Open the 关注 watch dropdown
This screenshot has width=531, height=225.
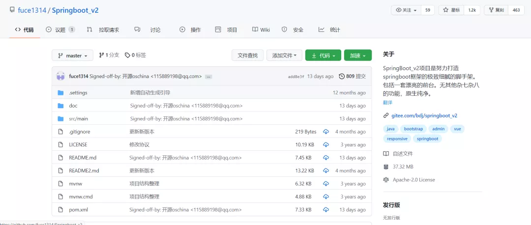pyautogui.click(x=406, y=10)
